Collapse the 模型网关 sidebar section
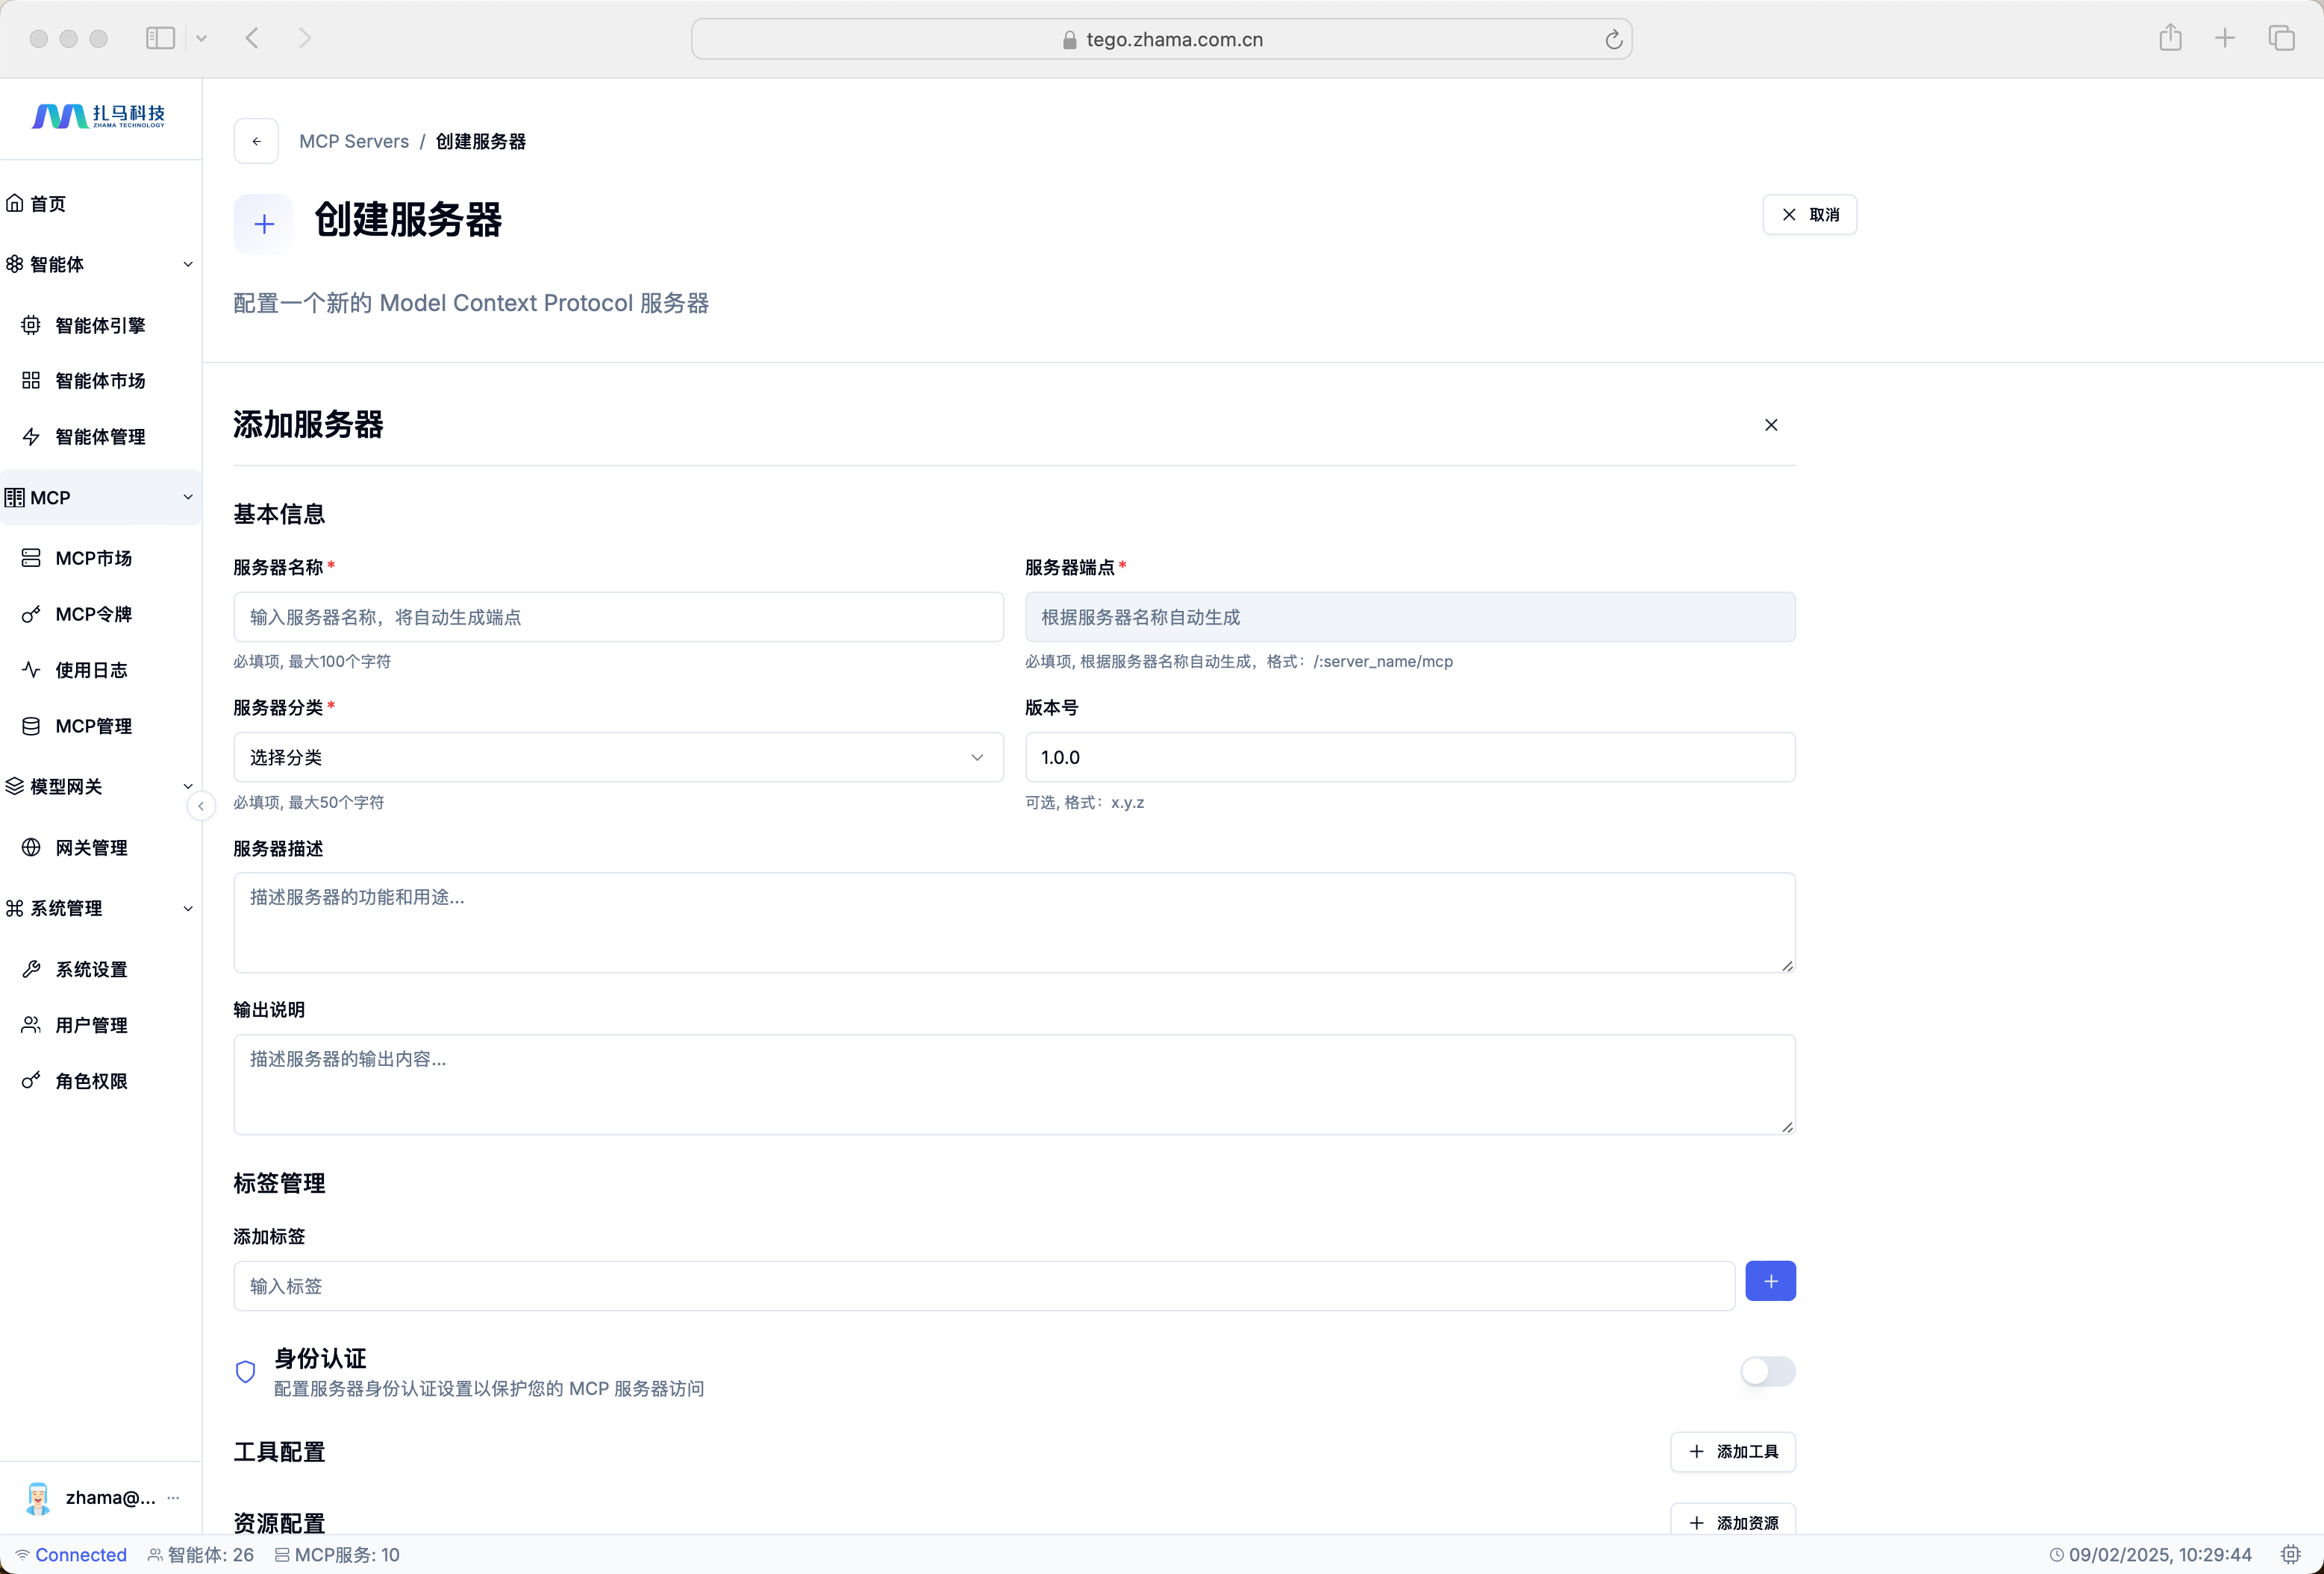The width and height of the screenshot is (2324, 1574). tap(188, 786)
